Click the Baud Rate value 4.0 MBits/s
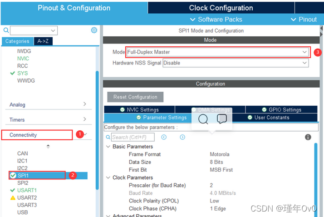 pos(223,193)
